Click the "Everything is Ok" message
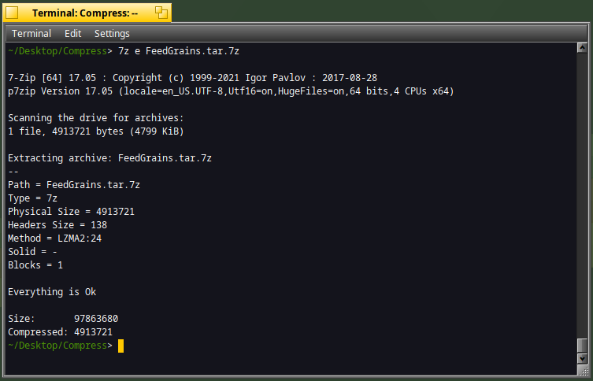This screenshot has width=593, height=381. (52, 292)
